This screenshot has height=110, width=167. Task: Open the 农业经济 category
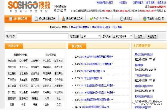pos(47,86)
